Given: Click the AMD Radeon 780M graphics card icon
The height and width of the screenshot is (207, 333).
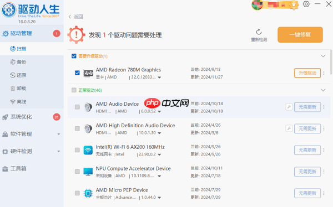Looking at the screenshot, I should (88, 73).
